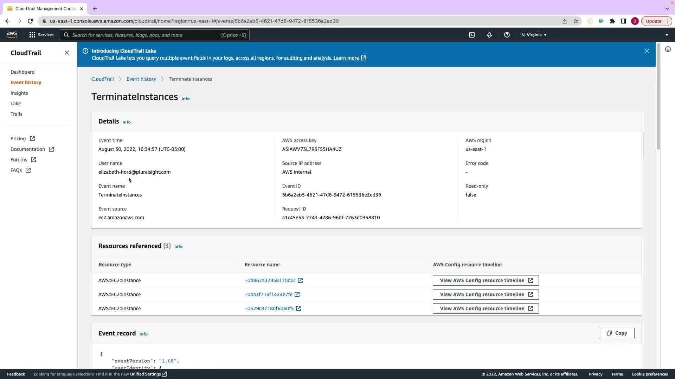Open the info panel icon at right edge
The height and width of the screenshot is (379, 675).
point(668,49)
